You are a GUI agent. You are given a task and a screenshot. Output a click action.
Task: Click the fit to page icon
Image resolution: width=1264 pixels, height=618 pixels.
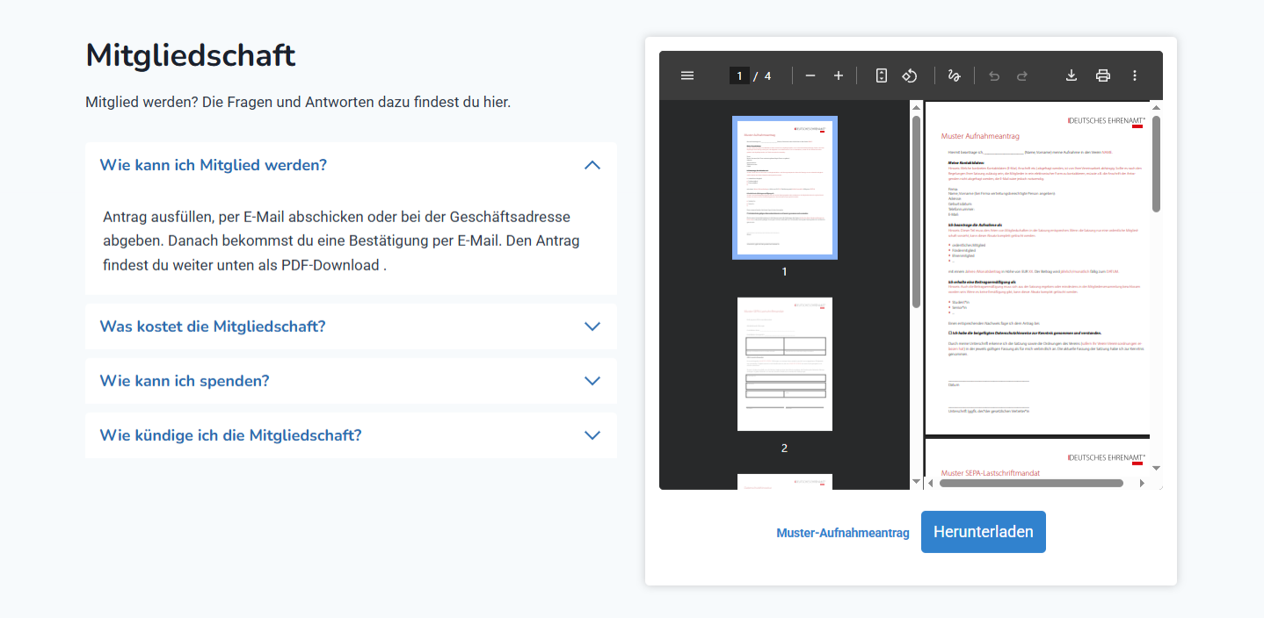click(x=882, y=75)
